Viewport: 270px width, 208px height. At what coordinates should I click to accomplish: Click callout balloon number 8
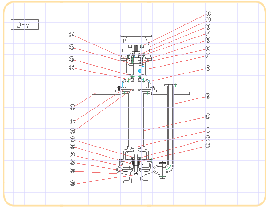pos(208,68)
